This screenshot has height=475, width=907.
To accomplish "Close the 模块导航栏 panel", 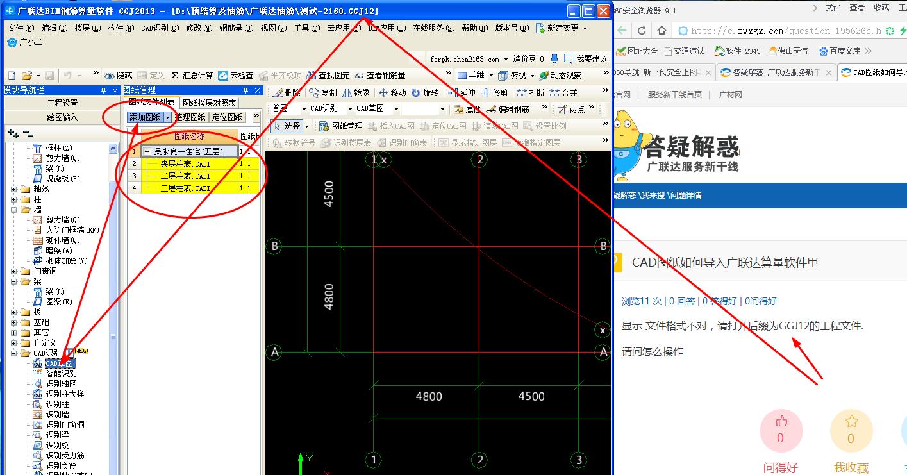I will (x=115, y=90).
